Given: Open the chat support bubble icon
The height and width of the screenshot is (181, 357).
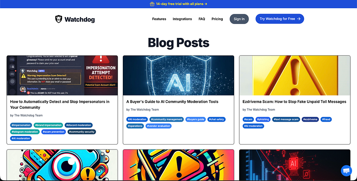Looking at the screenshot, I should (x=346, y=171).
